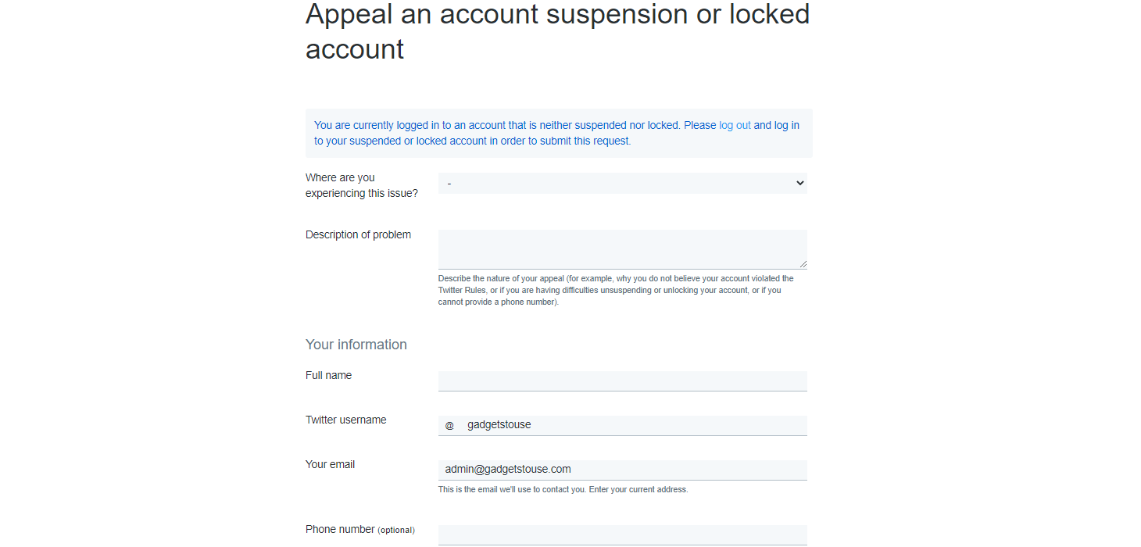
Task: Click the email field with admin@gadgetstouse.com
Action: 623,470
